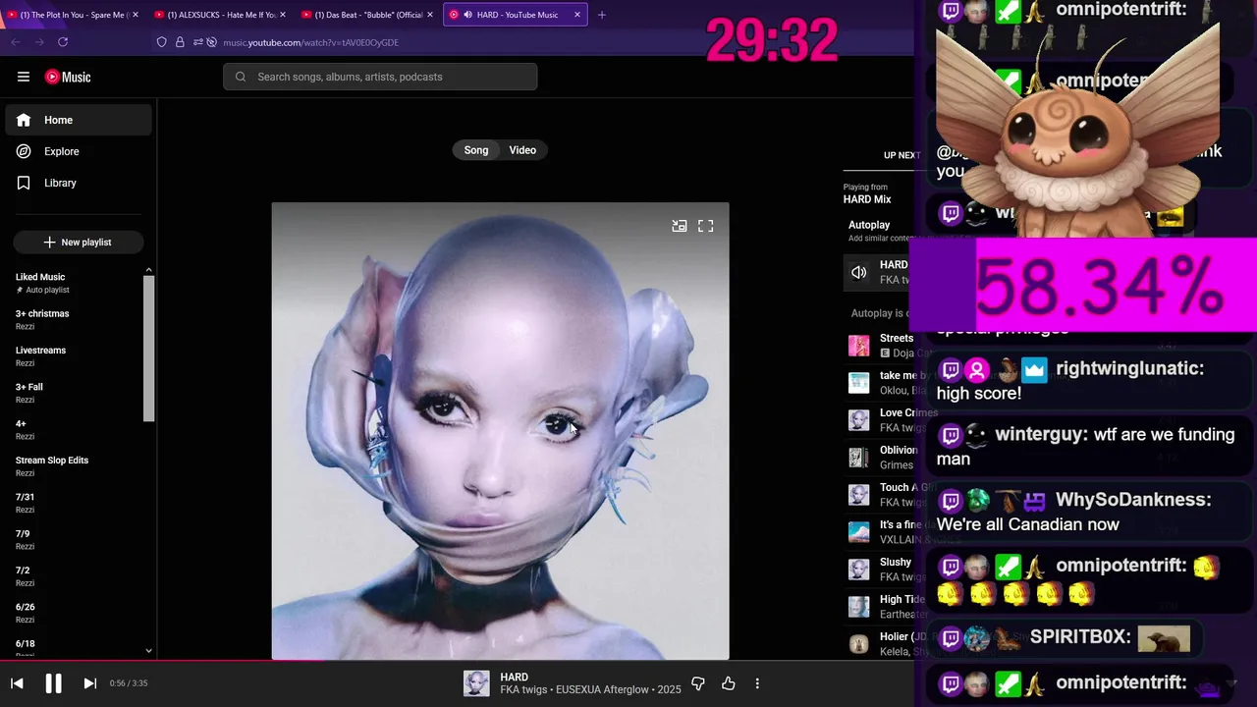The width and height of the screenshot is (1257, 707).
Task: Switch player to Song mode
Action: tap(476, 150)
